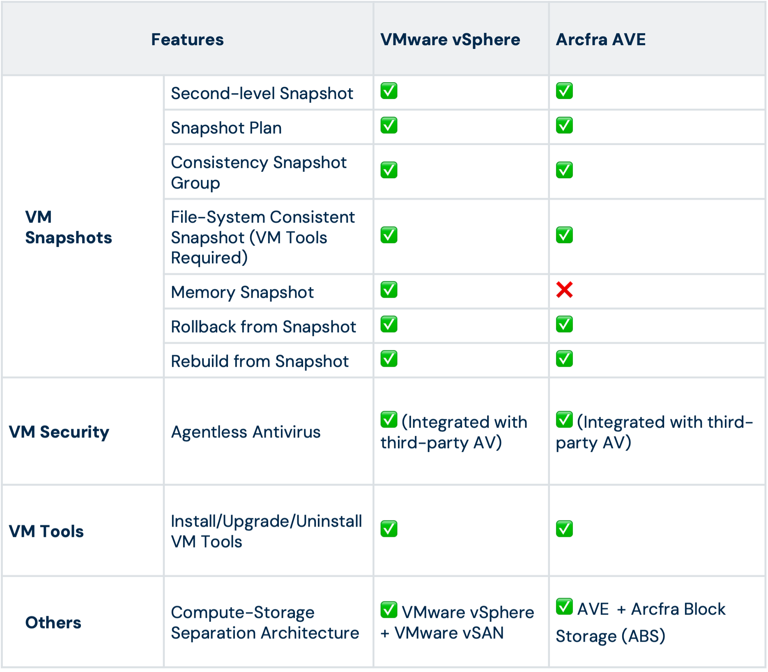Viewport: 768px width, 672px height.
Task: Click the Compute-Storage Separation Architecture text
Action: (x=265, y=622)
